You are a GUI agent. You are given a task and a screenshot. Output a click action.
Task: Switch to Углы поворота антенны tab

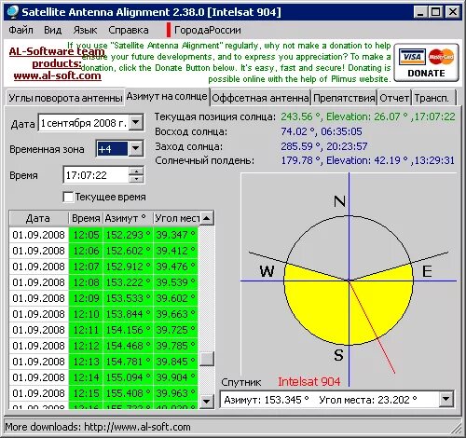65,98
